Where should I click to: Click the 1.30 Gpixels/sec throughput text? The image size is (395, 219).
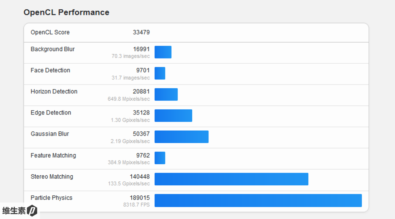130,120
